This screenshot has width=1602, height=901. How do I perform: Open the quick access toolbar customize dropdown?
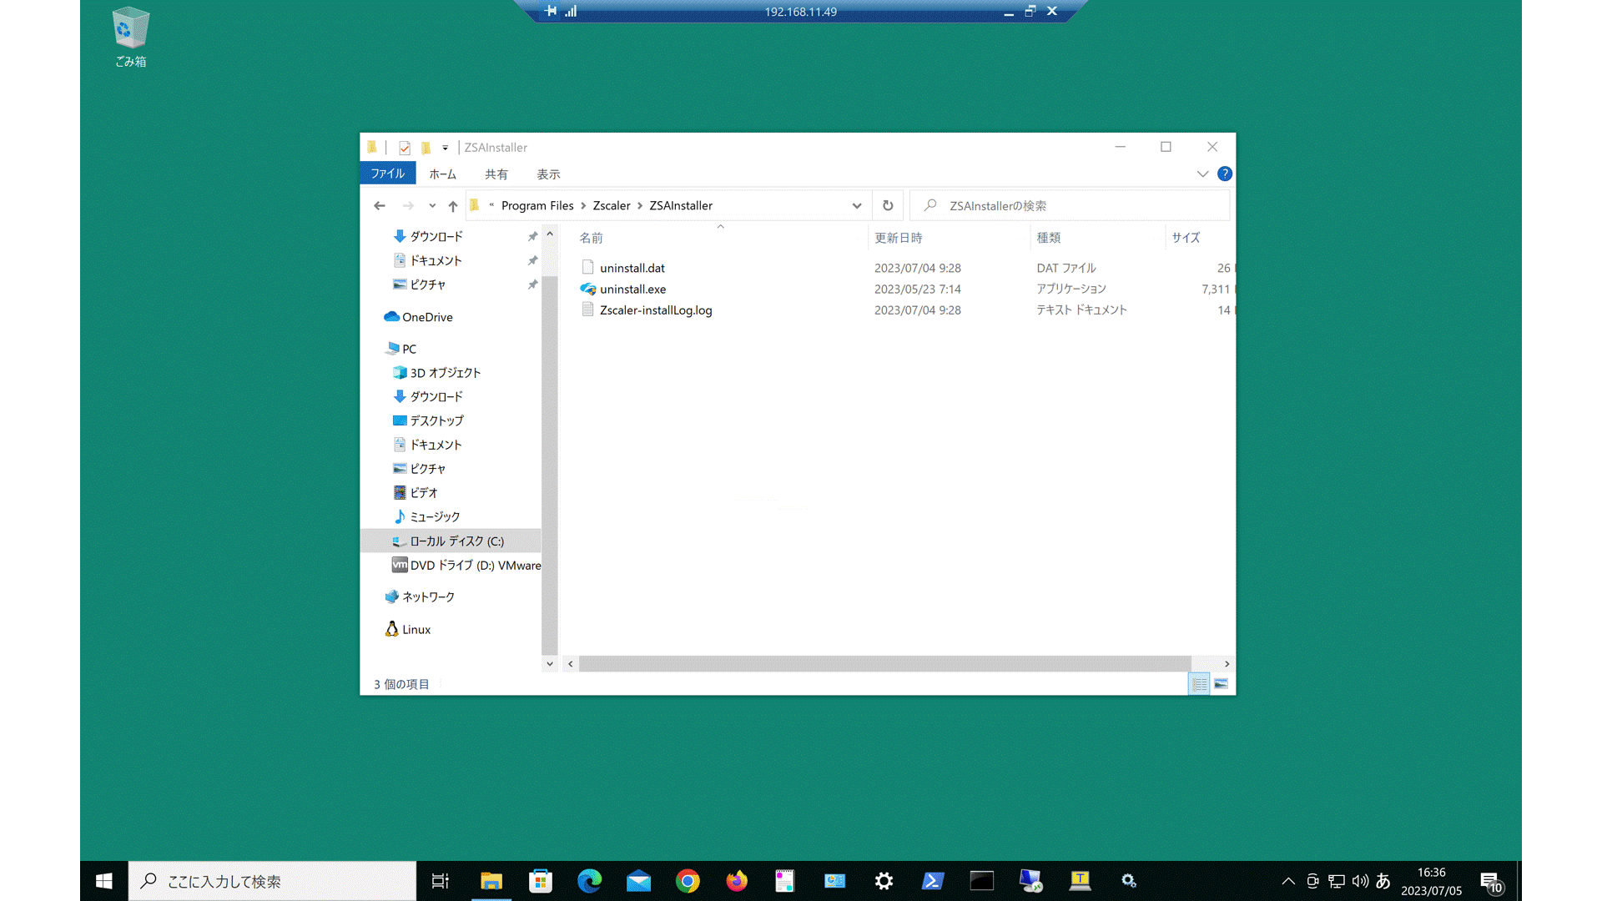(446, 148)
